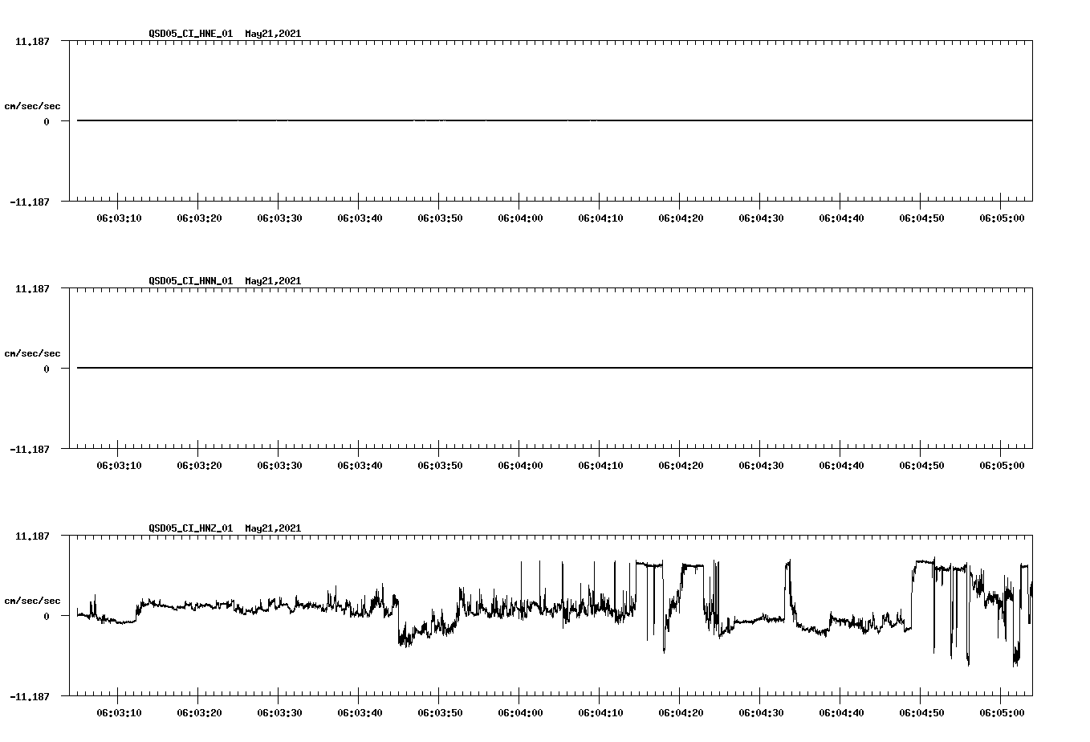Select the QSD05_CI_HNZ_01 channel label
This screenshot has width=1090, height=742.
[189, 528]
